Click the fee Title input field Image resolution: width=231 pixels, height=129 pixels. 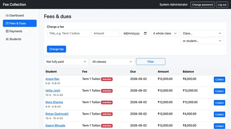tap(68, 33)
